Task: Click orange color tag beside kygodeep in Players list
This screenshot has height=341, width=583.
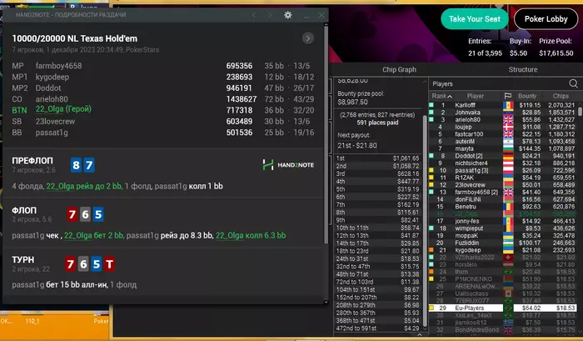Action: 431,250
